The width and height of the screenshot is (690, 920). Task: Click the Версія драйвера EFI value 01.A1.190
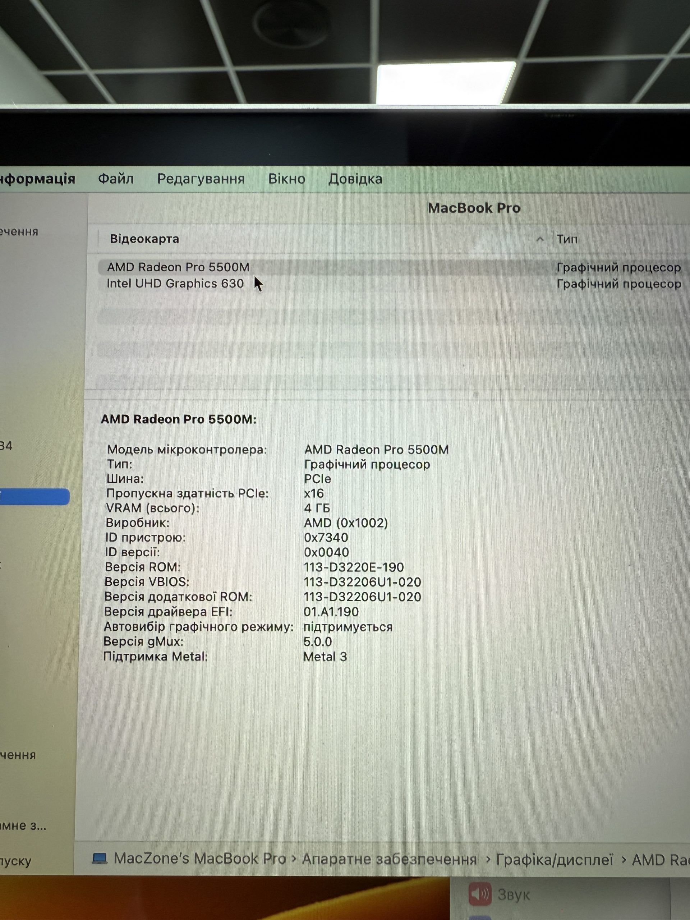tap(331, 612)
